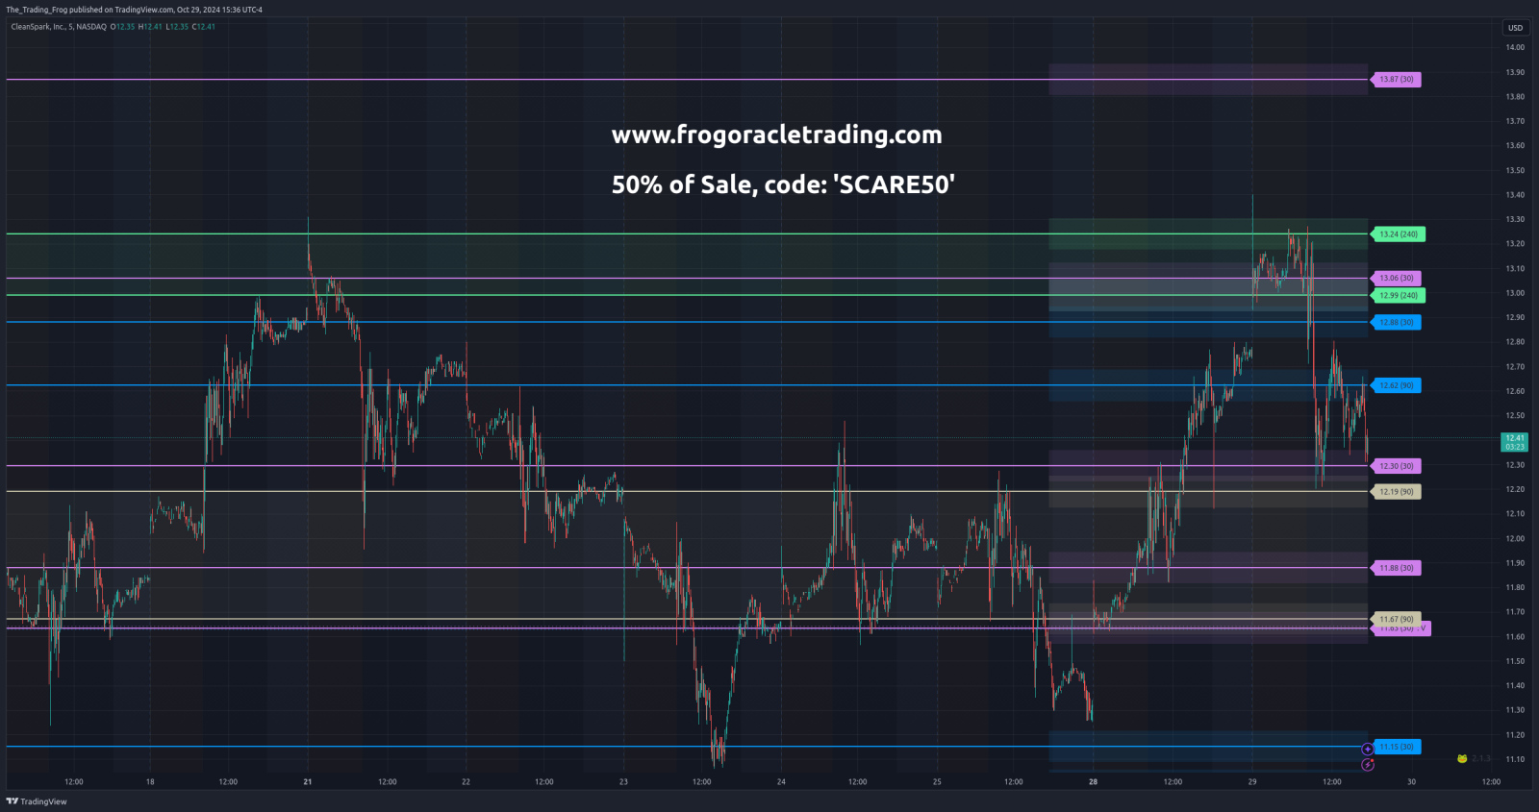Screen dimensions: 1539x812
Task: Select the 13.24 (240) green level label
Action: click(1398, 234)
